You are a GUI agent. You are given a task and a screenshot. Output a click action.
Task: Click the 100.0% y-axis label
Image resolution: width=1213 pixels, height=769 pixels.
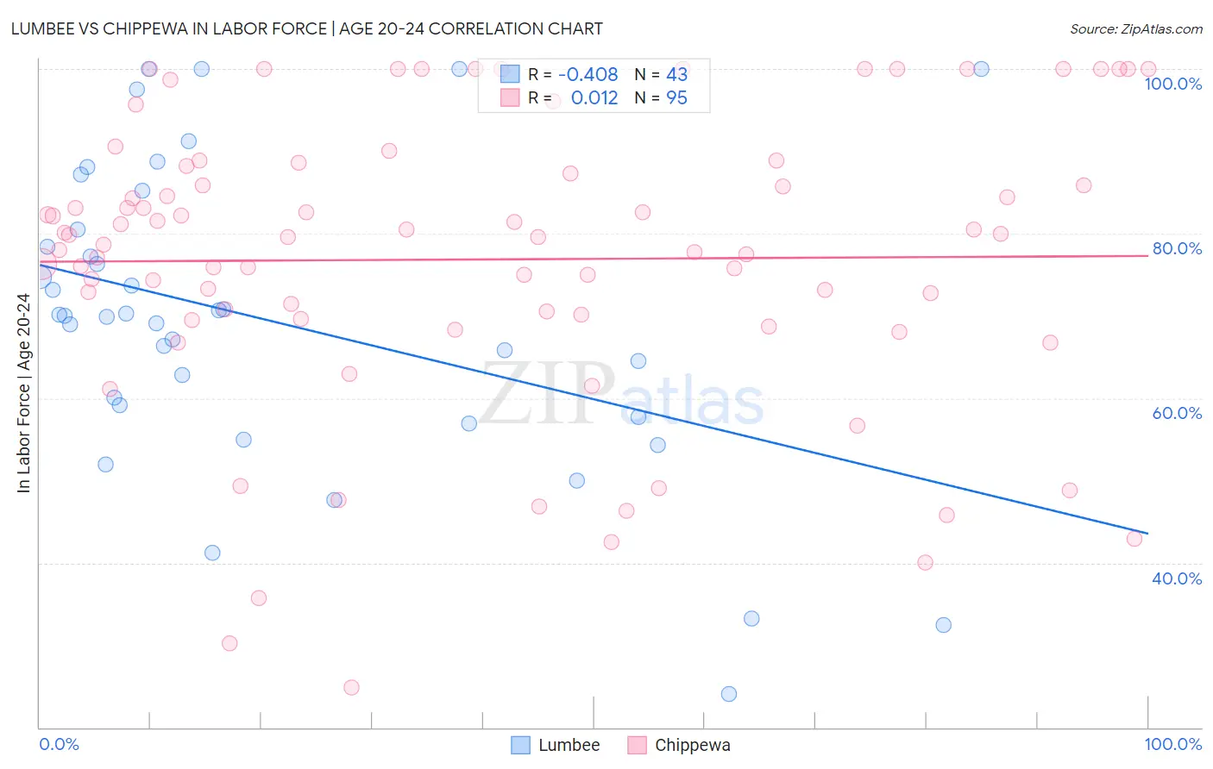1172,84
